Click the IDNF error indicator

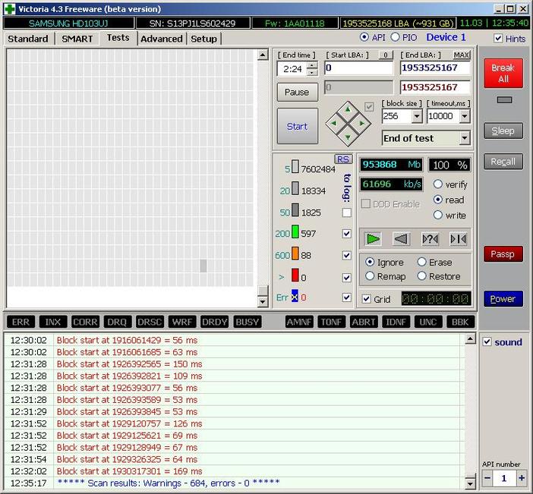[396, 322]
